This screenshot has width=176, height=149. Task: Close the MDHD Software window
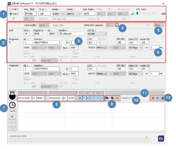point(163,4)
